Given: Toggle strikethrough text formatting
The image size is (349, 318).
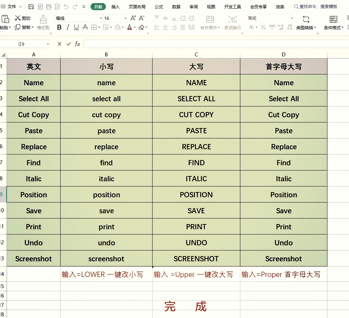Looking at the screenshot, I should 85,27.
